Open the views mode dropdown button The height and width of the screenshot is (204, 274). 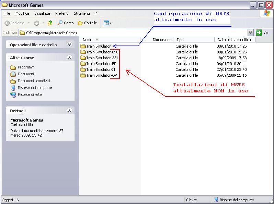click(107, 23)
